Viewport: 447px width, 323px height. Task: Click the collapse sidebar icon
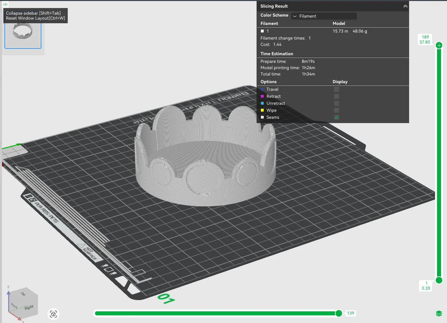click(5, 4)
